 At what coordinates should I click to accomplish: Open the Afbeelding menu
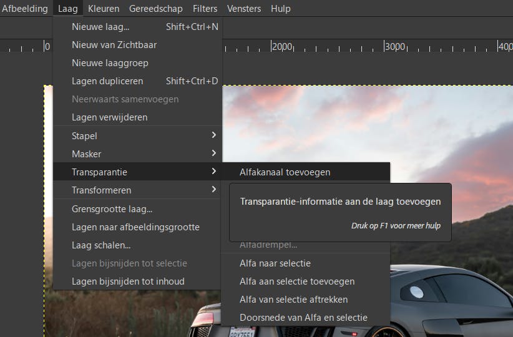coord(24,9)
